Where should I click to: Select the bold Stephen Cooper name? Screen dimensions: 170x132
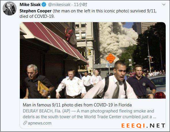35,11
